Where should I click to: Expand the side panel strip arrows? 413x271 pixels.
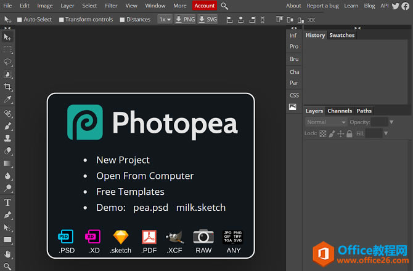coord(294,28)
